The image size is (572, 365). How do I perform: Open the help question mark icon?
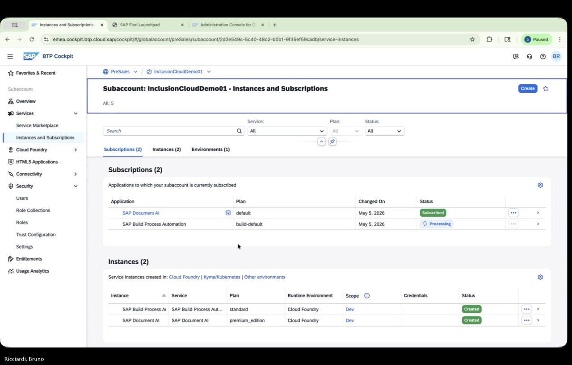point(543,57)
